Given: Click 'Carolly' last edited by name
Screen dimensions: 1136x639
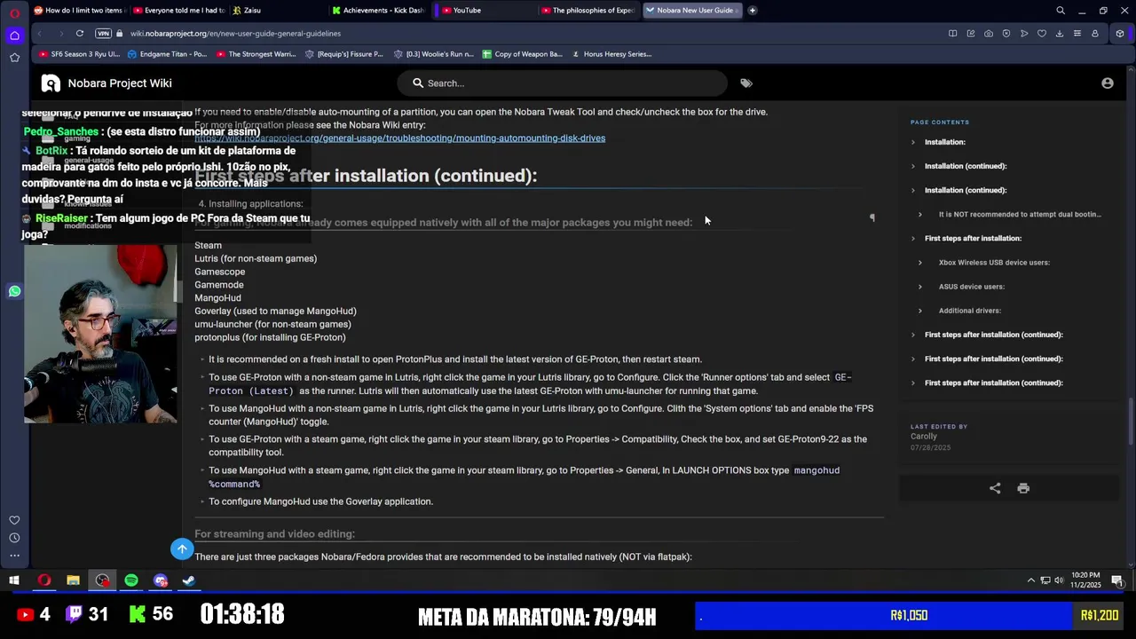Looking at the screenshot, I should coord(924,437).
